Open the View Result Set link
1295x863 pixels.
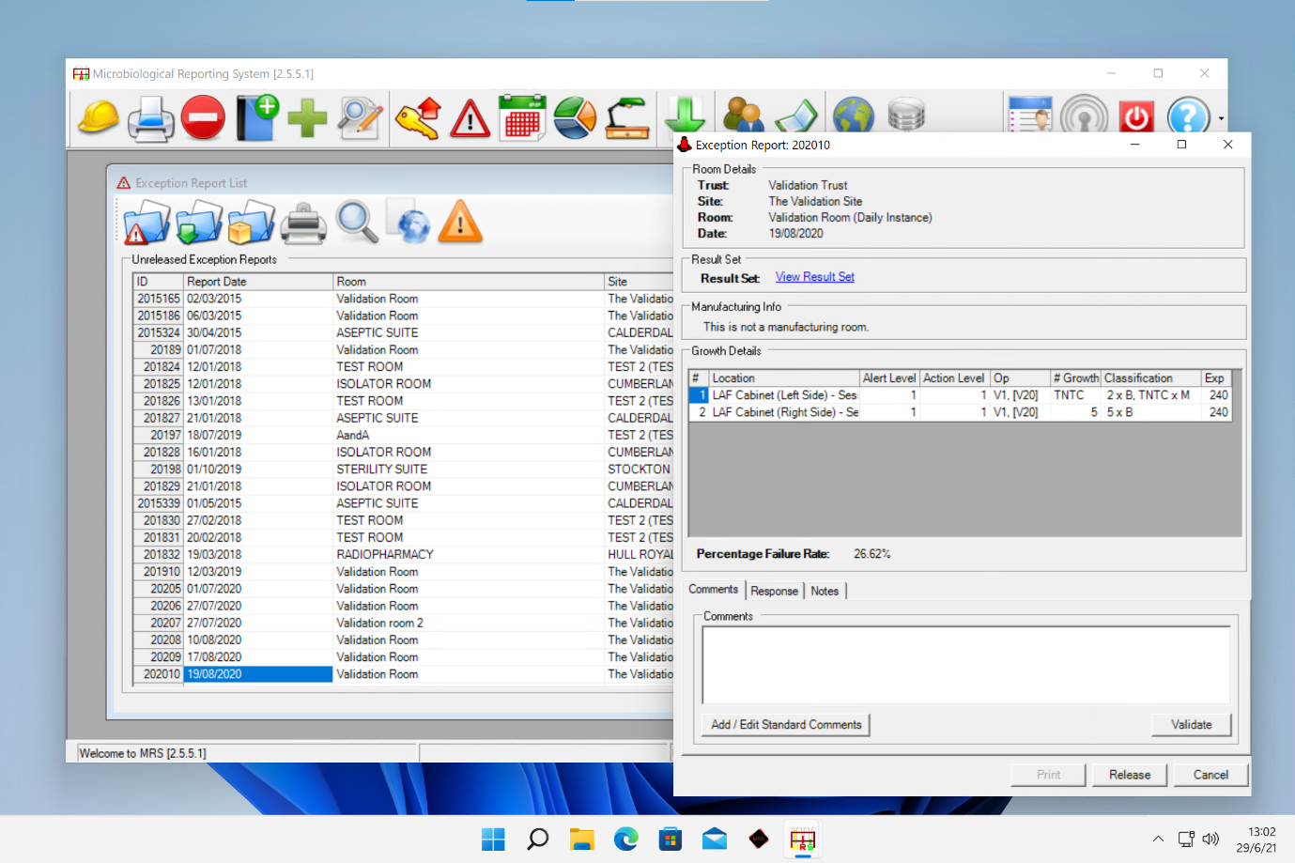815,277
